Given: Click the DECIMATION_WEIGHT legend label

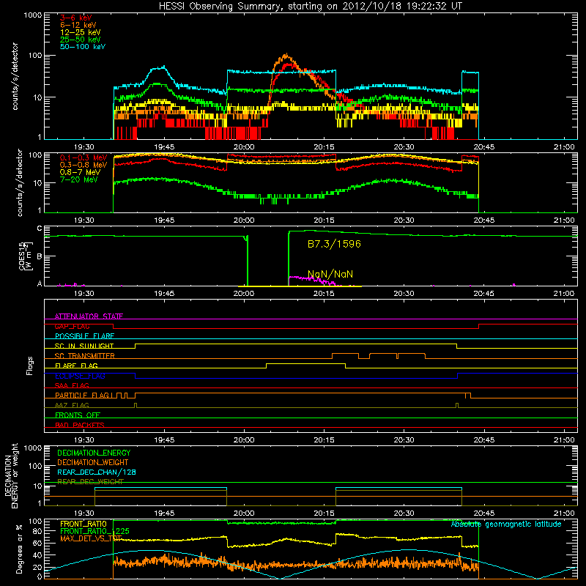Looking at the screenshot, I should click(93, 462).
